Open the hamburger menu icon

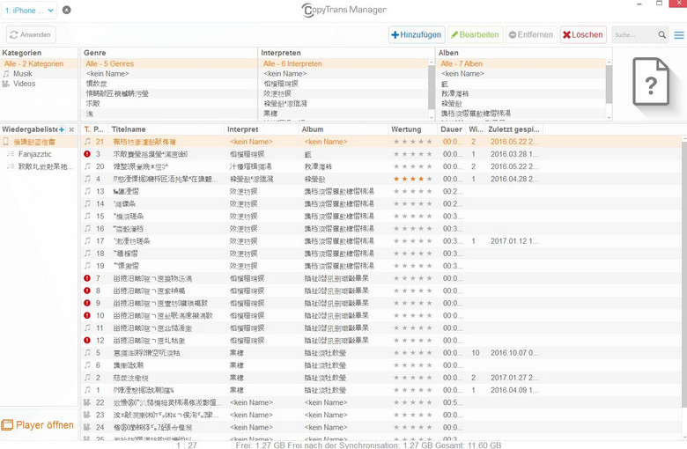679,35
